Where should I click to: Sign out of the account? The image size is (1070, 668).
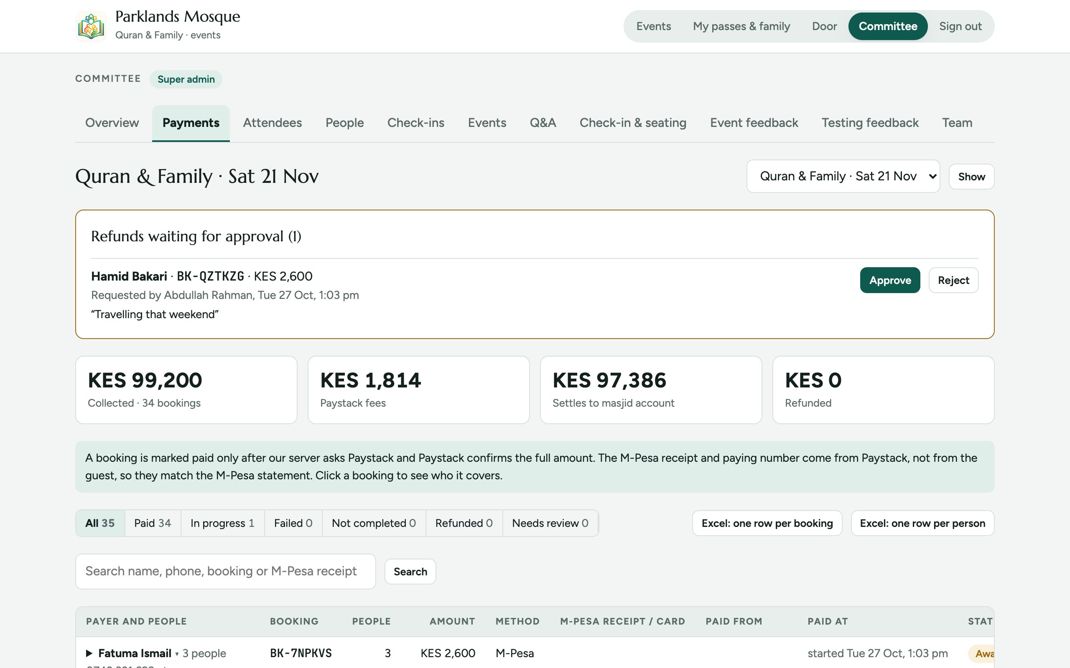960,26
